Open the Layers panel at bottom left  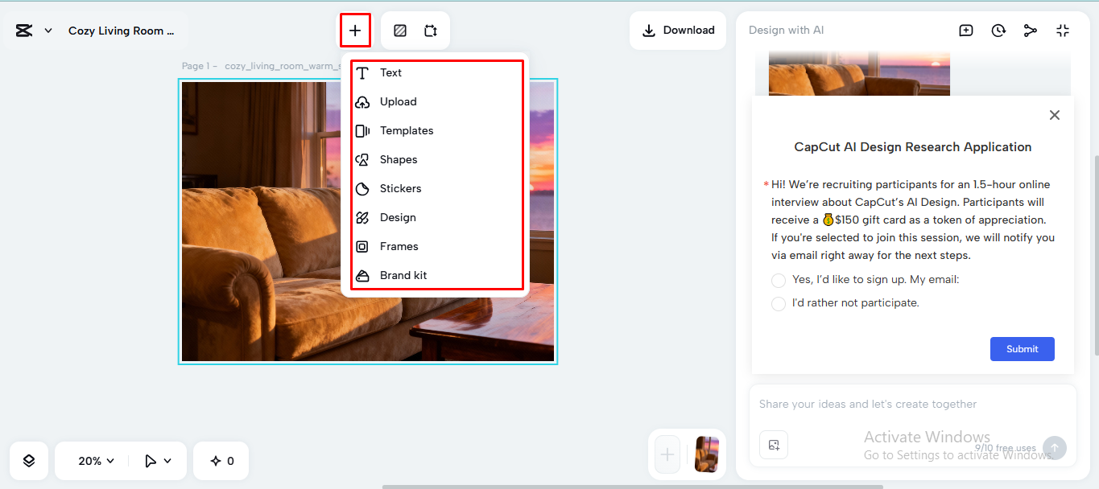[x=28, y=460]
